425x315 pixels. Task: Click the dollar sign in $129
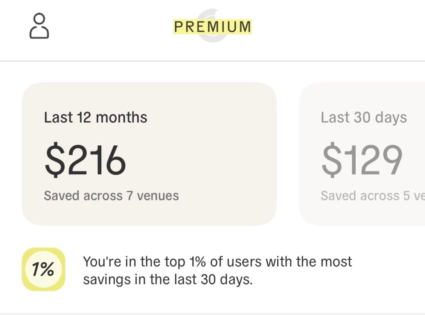pyautogui.click(x=330, y=160)
